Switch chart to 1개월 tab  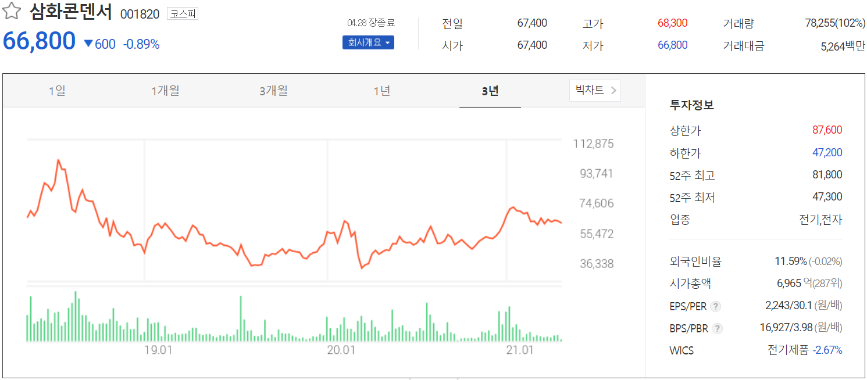pyautogui.click(x=165, y=91)
